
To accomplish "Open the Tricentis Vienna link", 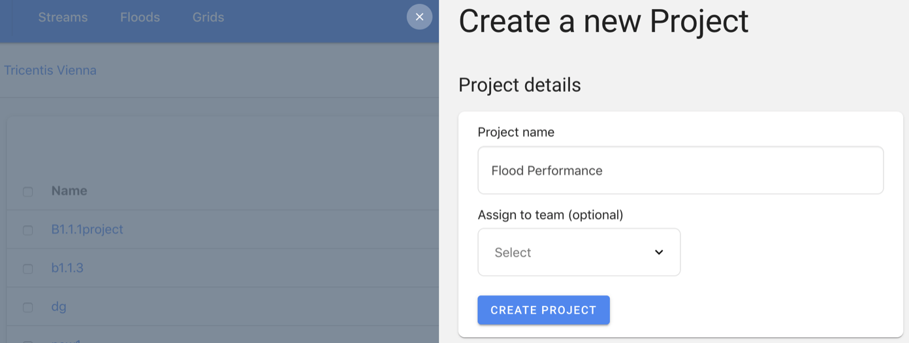I will tap(50, 70).
